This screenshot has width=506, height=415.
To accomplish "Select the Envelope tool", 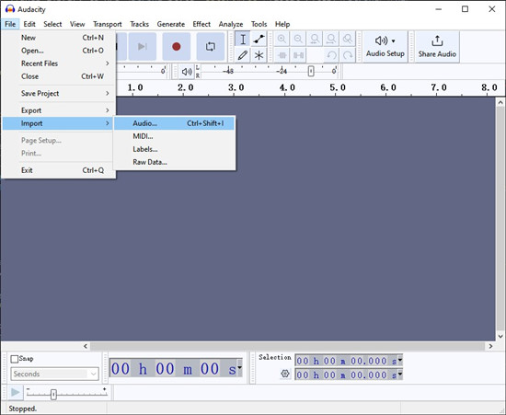I will tap(259, 40).
